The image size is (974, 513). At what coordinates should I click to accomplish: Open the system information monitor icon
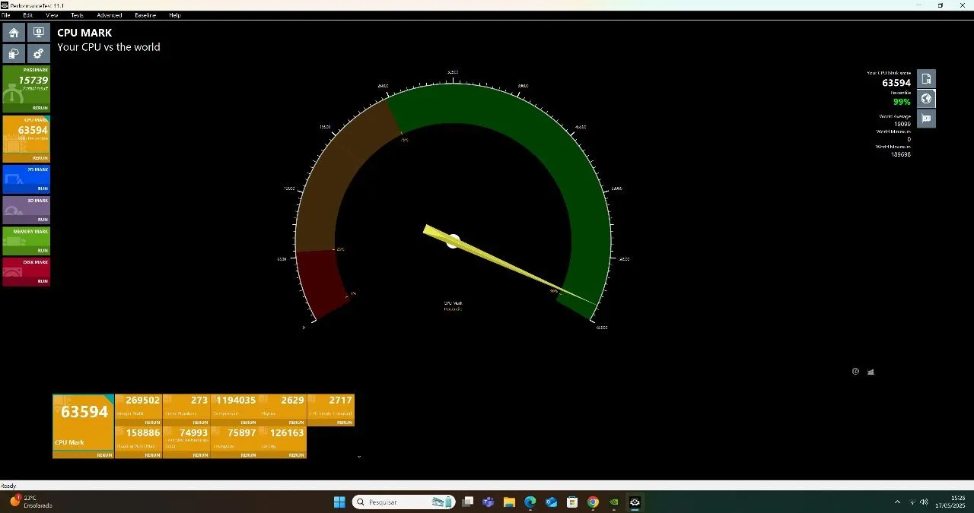coord(39,33)
